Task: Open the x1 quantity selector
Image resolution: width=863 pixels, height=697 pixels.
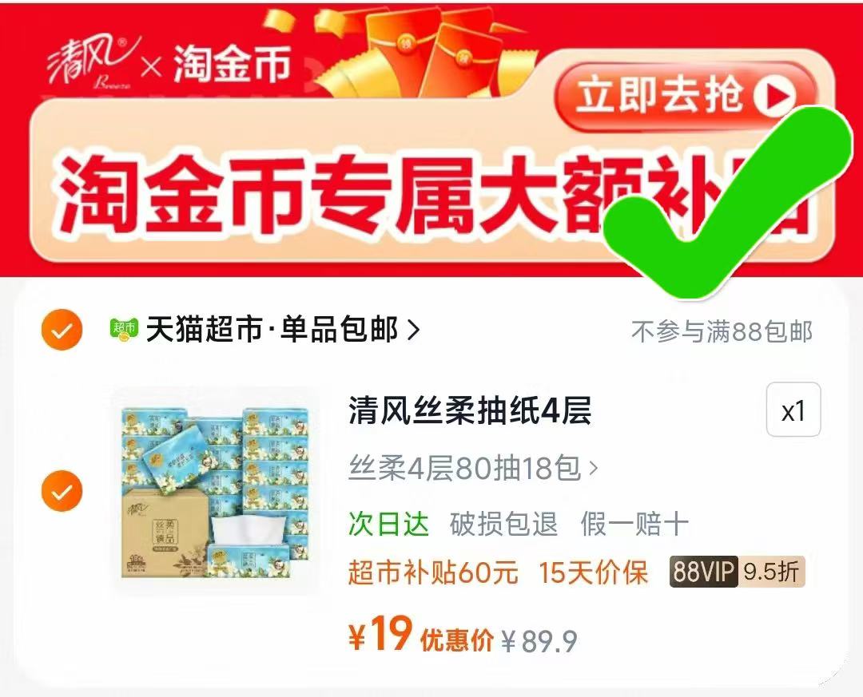Action: coord(793,410)
